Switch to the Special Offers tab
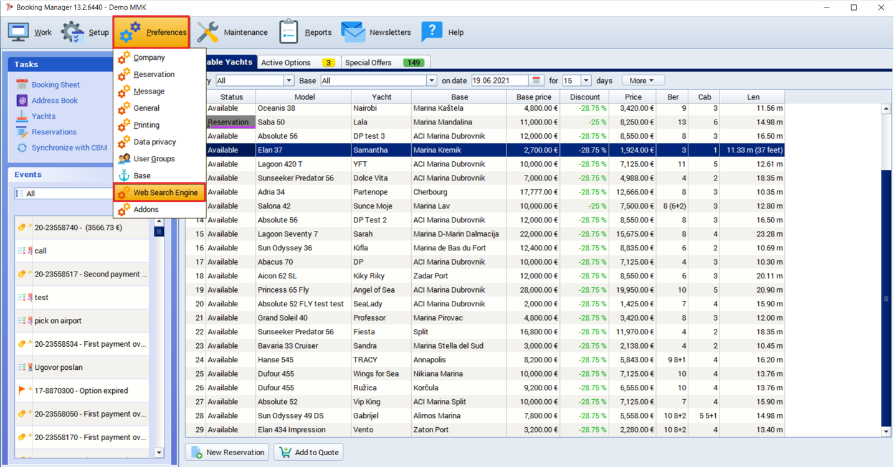Viewport: 894px width, 467px height. (385, 62)
